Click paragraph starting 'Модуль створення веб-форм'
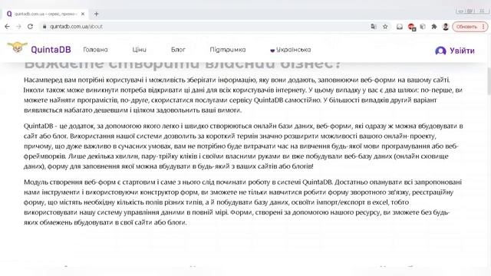Screen dimensions: 491x276 [x=243, y=202]
